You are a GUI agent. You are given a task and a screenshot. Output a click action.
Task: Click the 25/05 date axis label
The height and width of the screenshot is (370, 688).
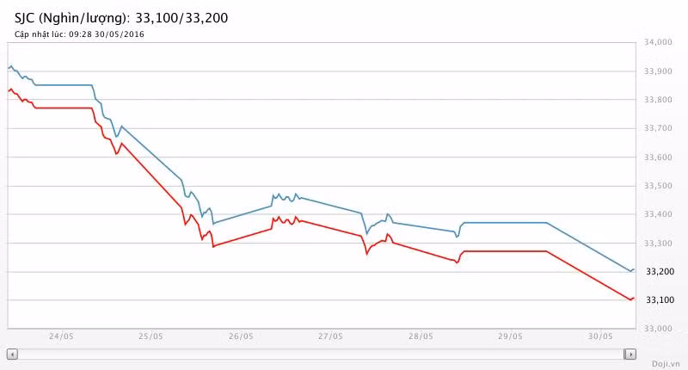(150, 336)
